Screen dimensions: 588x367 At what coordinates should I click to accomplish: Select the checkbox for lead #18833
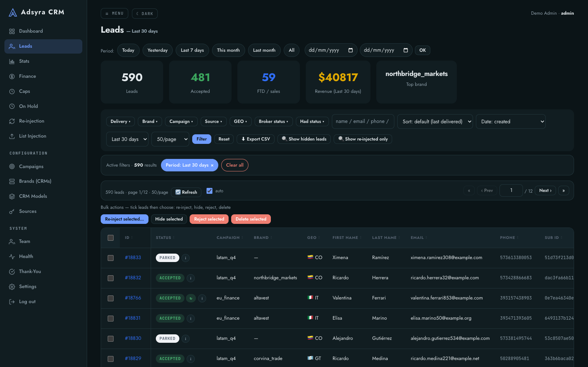point(111,258)
